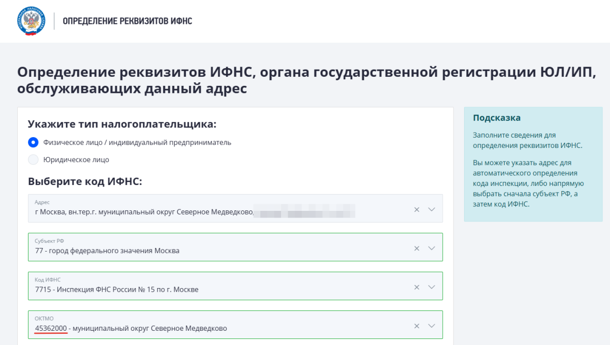Open the Код ИФНС dropdown chevron

tap(432, 287)
